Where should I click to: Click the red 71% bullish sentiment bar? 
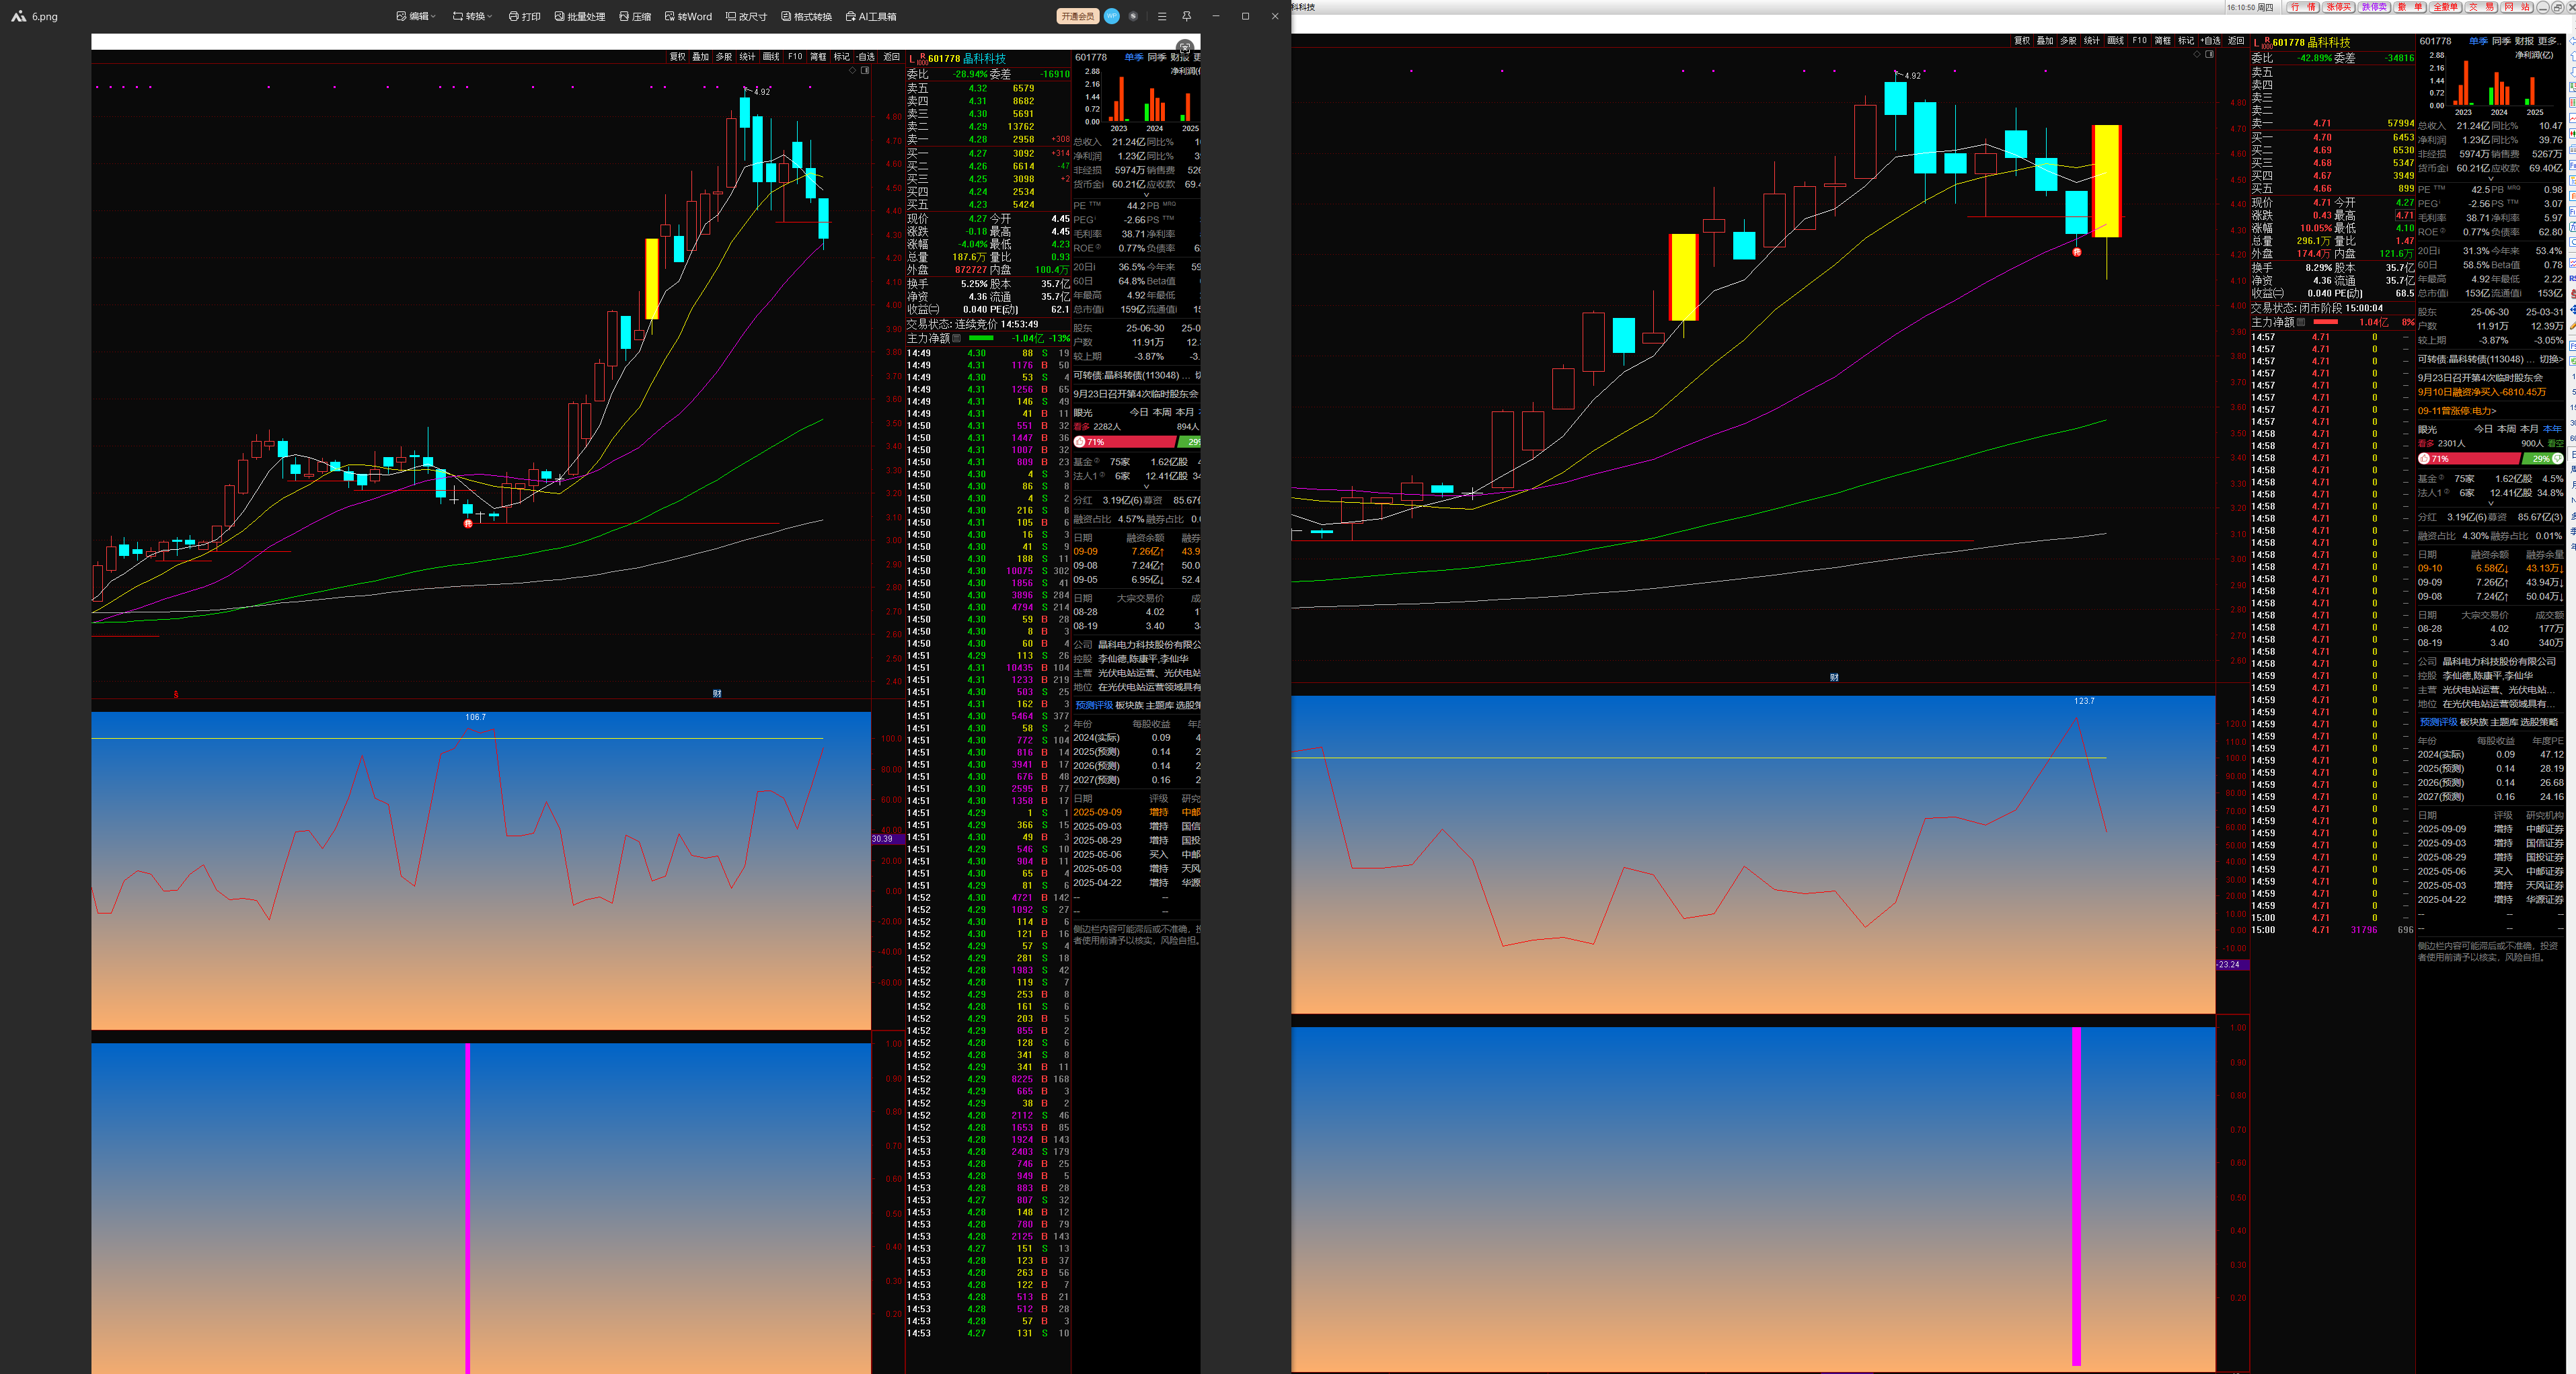tap(2468, 458)
